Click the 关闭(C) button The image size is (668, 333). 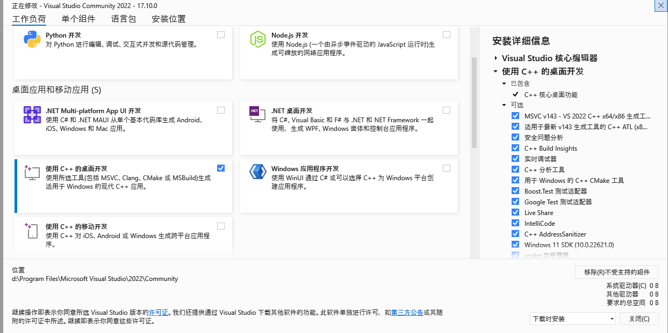pos(639,319)
